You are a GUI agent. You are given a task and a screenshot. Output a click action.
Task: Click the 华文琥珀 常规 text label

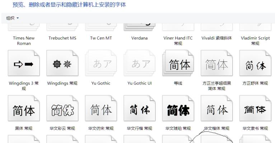pyautogui.click(x=178, y=128)
